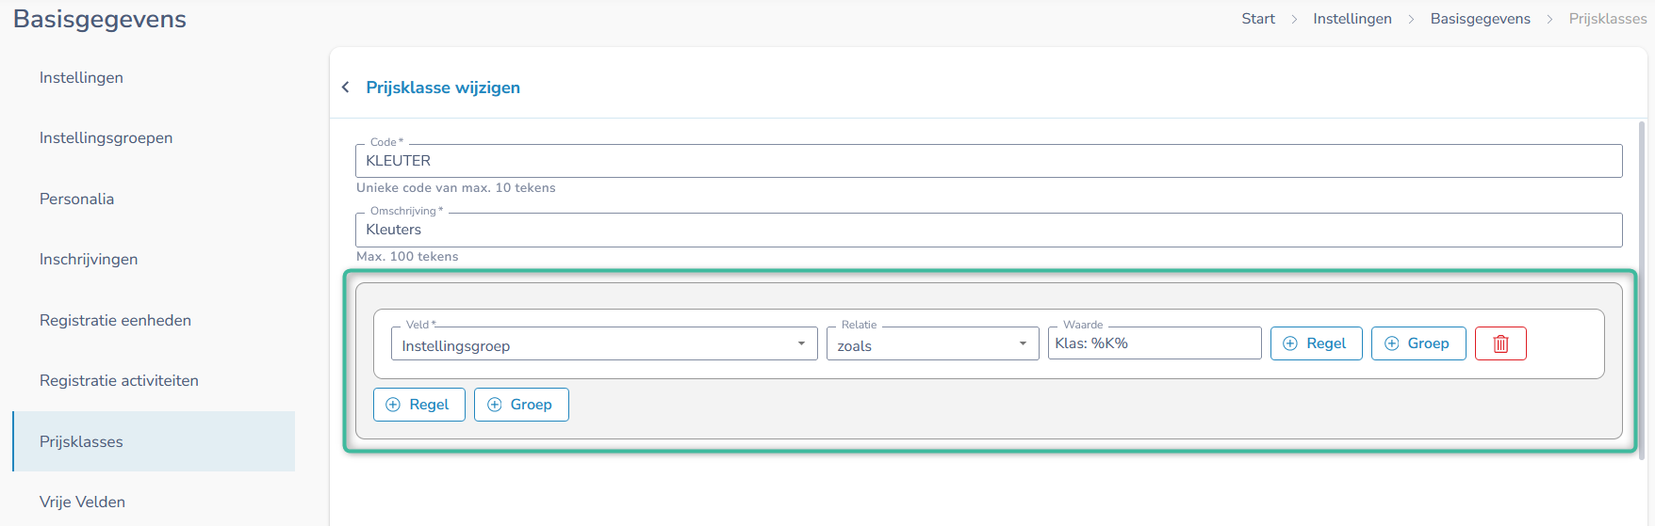
Task: Open Instellingen in the sidebar
Action: tap(81, 77)
